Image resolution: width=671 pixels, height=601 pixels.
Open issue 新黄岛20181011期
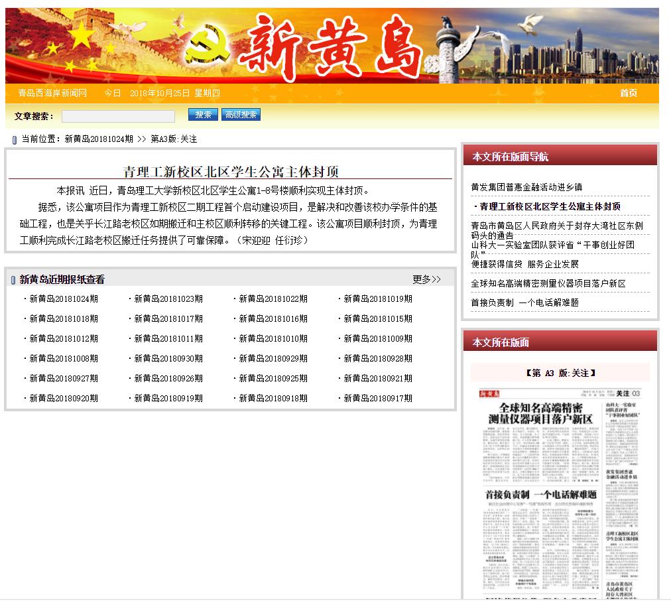(168, 338)
